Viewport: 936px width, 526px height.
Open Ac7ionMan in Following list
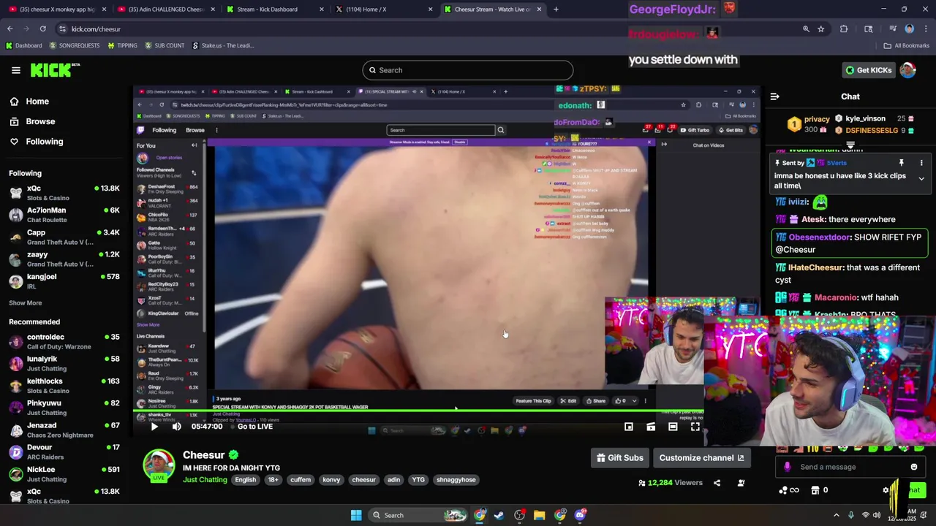pos(64,215)
